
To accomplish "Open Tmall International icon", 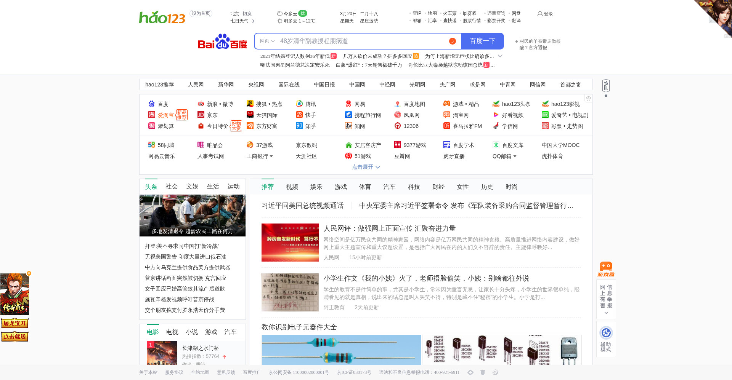I will click(250, 115).
